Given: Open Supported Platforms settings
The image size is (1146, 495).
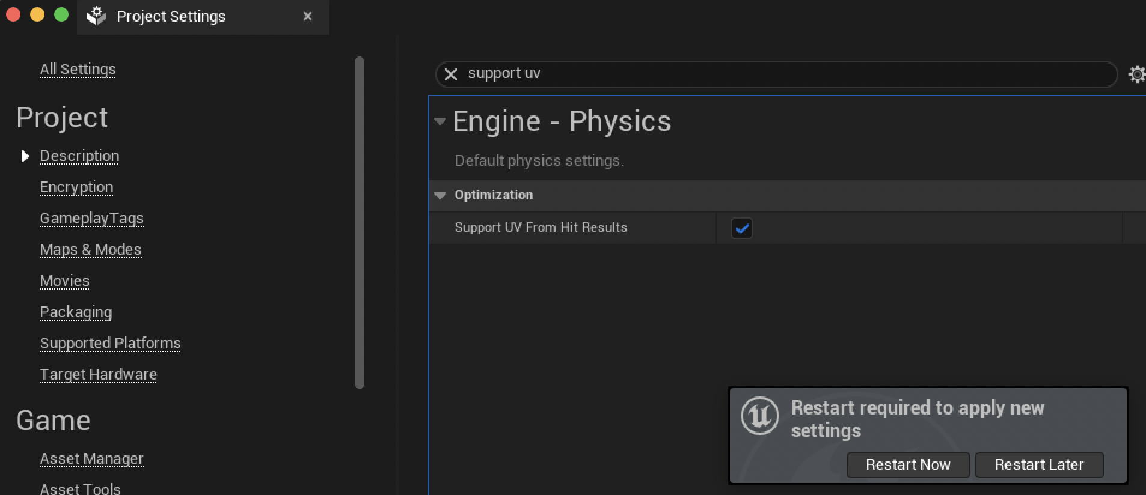Looking at the screenshot, I should tap(110, 343).
